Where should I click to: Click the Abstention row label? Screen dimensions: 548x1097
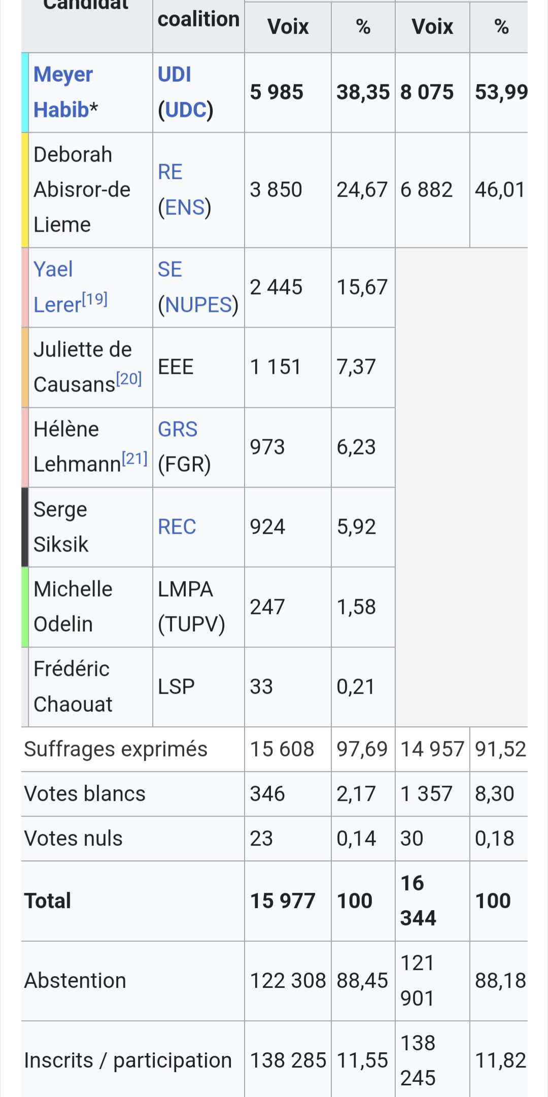pyautogui.click(x=75, y=981)
